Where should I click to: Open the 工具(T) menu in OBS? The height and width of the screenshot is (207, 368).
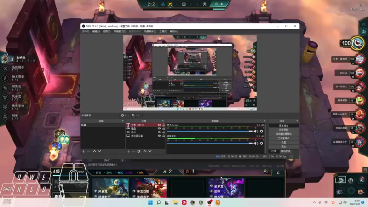click(x=163, y=31)
